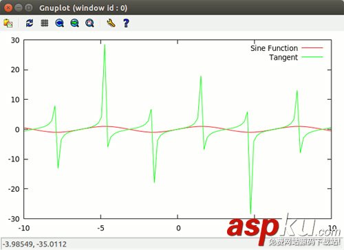Minimize the Gnuplot window
The image size is (344, 250).
pyautogui.click(x=19, y=8)
